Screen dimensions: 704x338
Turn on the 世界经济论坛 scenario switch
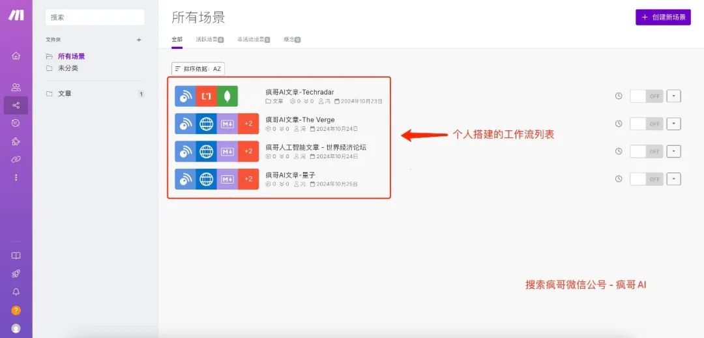click(647, 152)
